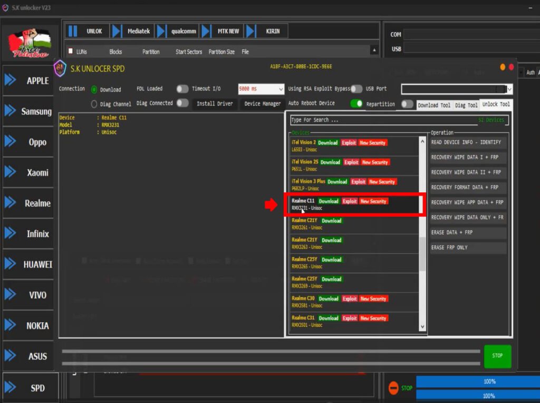The height and width of the screenshot is (403, 540).
Task: Click the orange minimize dot in SPD window
Action: (503, 67)
